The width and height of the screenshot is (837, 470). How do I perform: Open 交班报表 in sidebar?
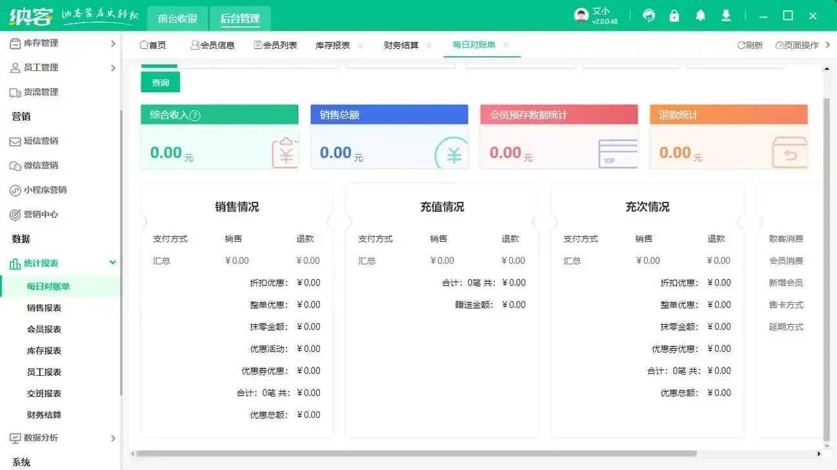tap(44, 393)
